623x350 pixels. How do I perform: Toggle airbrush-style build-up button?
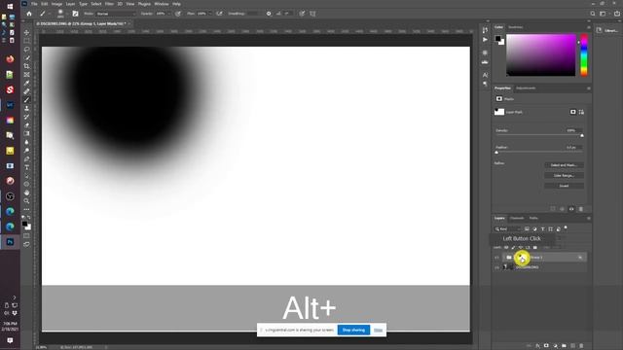[x=219, y=14]
